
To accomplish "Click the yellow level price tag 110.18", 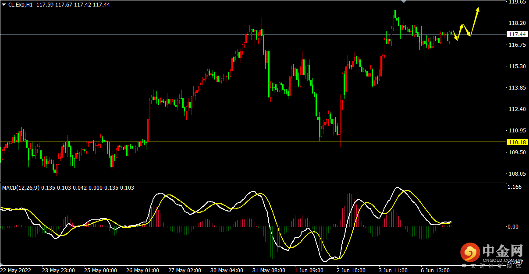I will (x=517, y=142).
